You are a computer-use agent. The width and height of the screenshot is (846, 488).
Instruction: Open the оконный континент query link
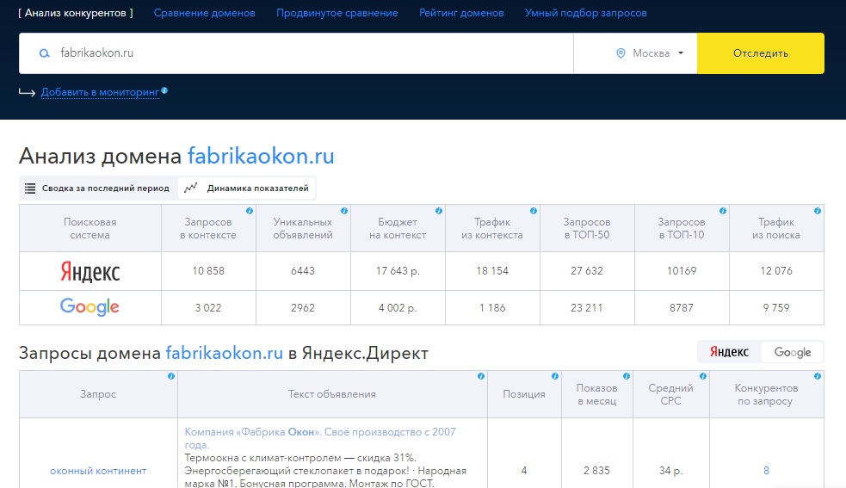[x=98, y=471]
